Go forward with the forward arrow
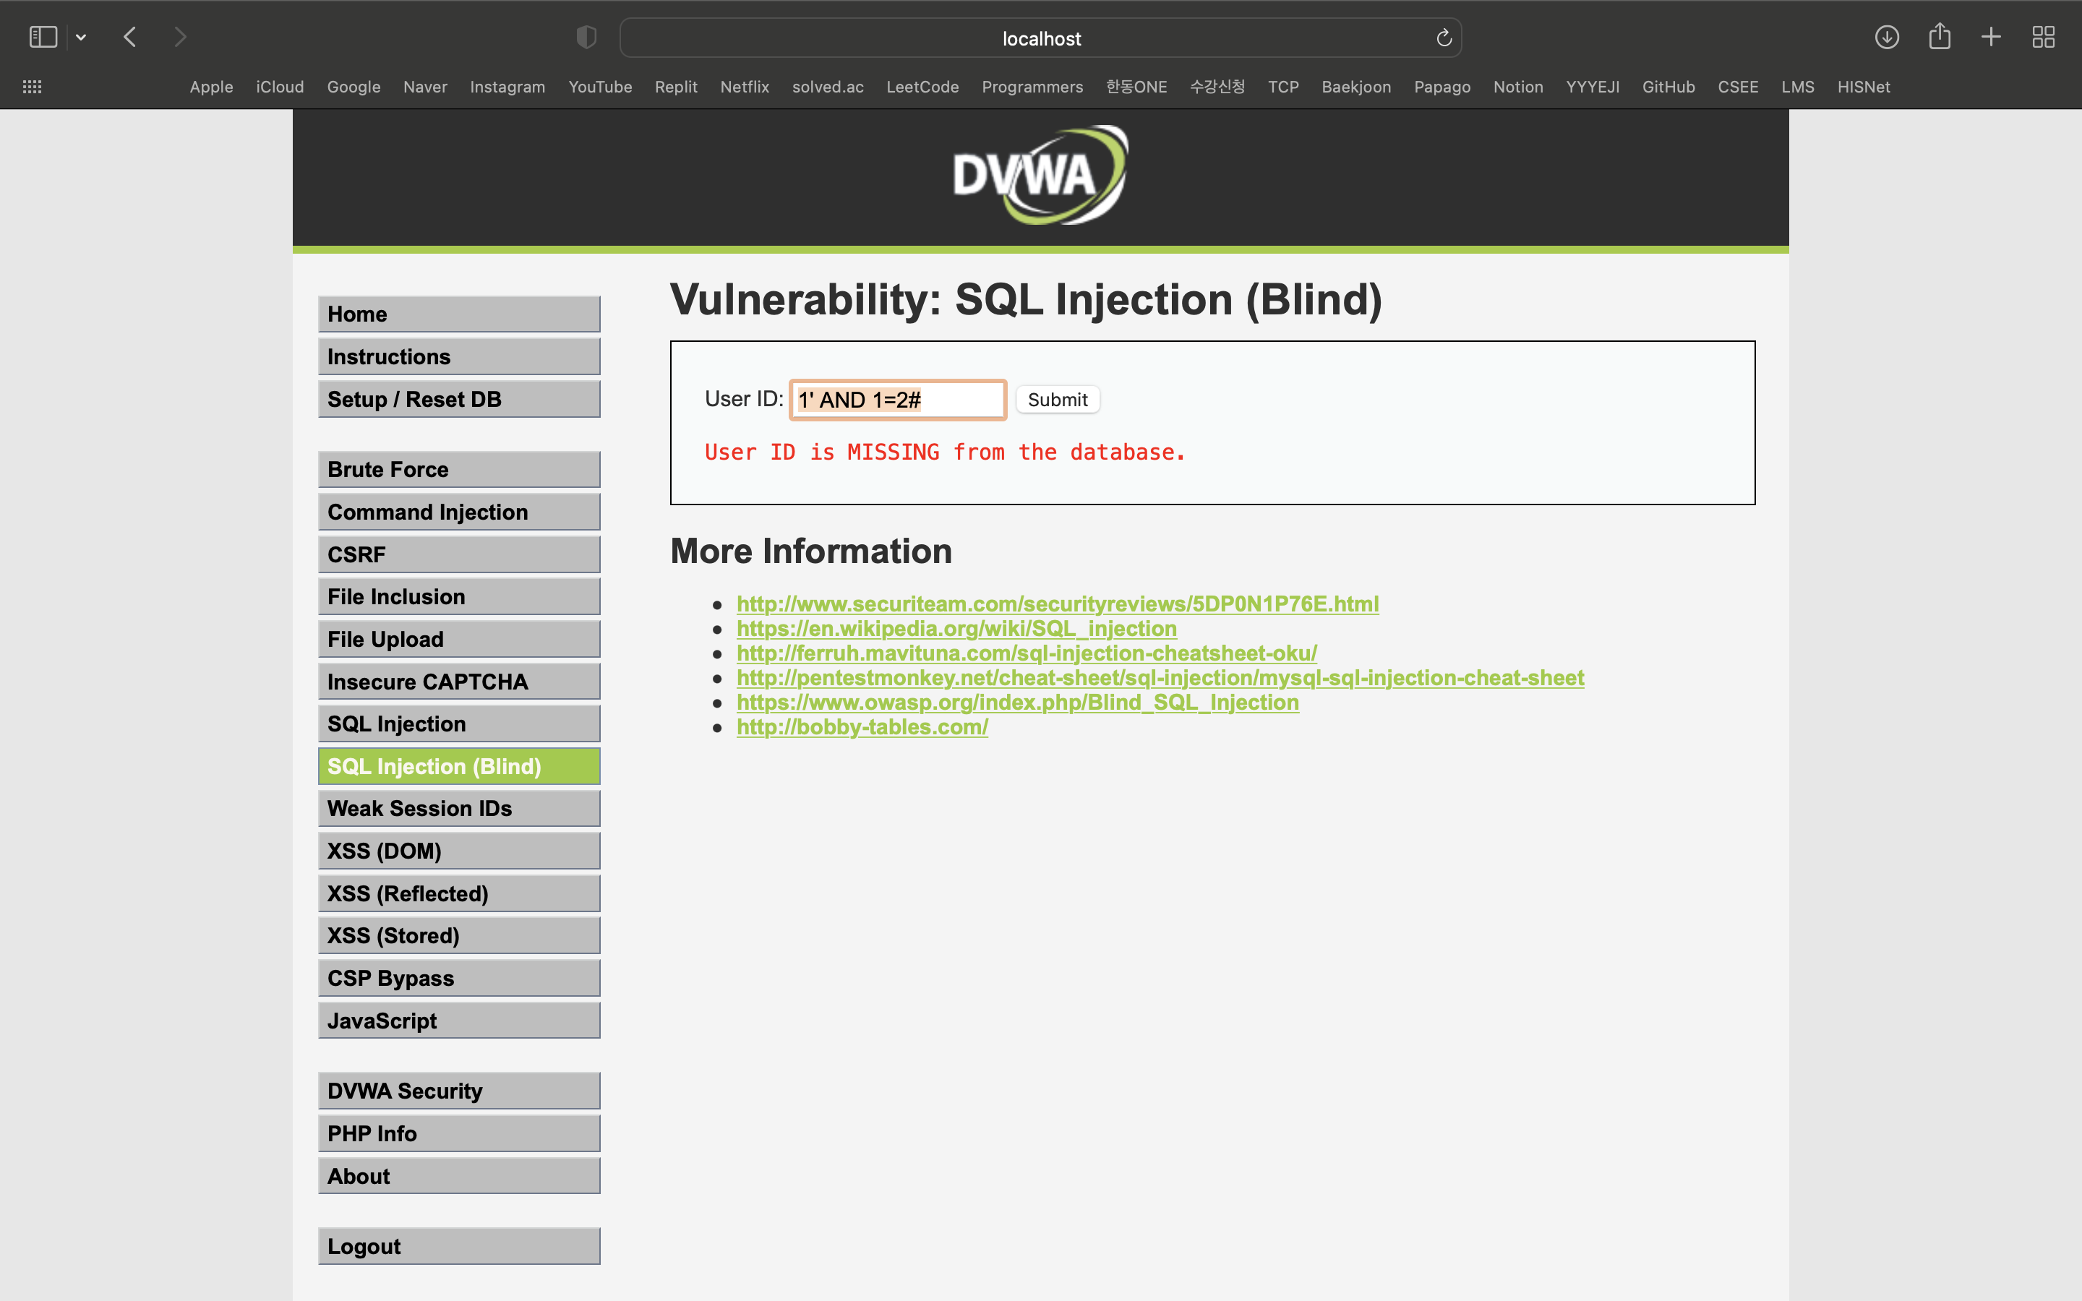Screen dimensions: 2082x1301 pos(180,37)
